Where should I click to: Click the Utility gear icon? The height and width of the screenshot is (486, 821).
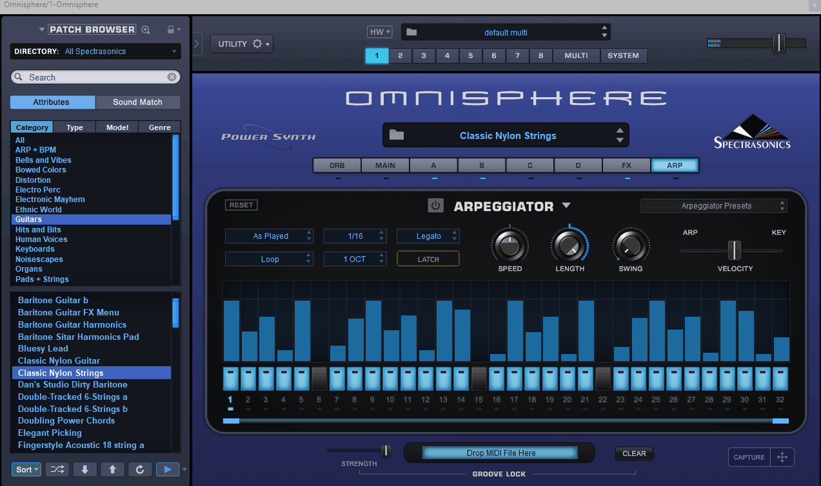pyautogui.click(x=257, y=44)
